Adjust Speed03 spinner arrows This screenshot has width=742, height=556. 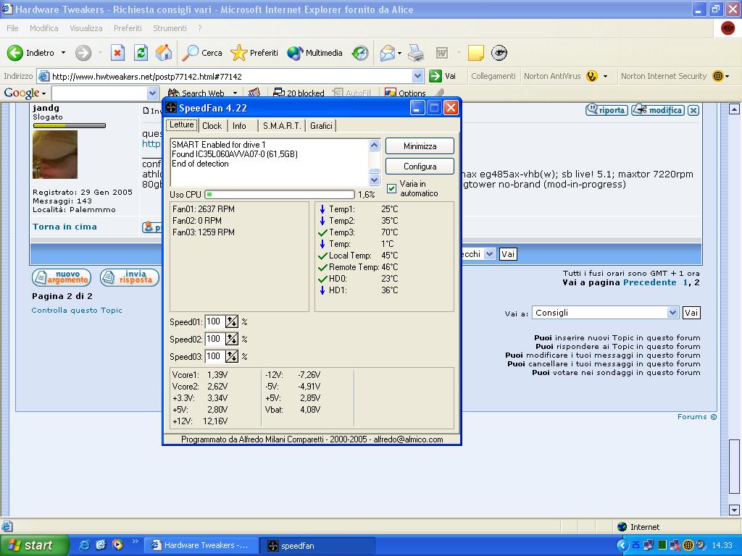click(231, 356)
